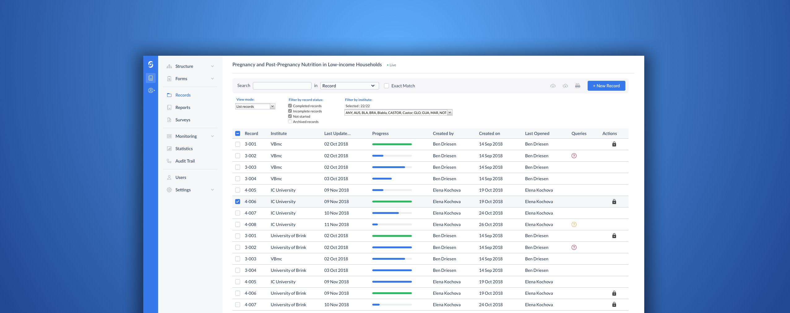This screenshot has width=790, height=313.
Task: Open Audit Trail in sidebar menu
Action: pyautogui.click(x=185, y=161)
